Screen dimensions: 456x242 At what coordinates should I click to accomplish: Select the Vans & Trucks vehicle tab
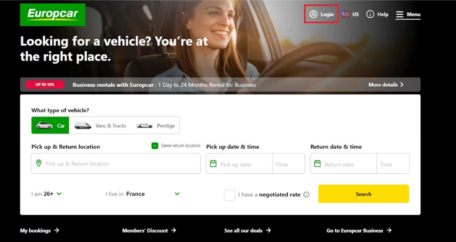point(100,125)
